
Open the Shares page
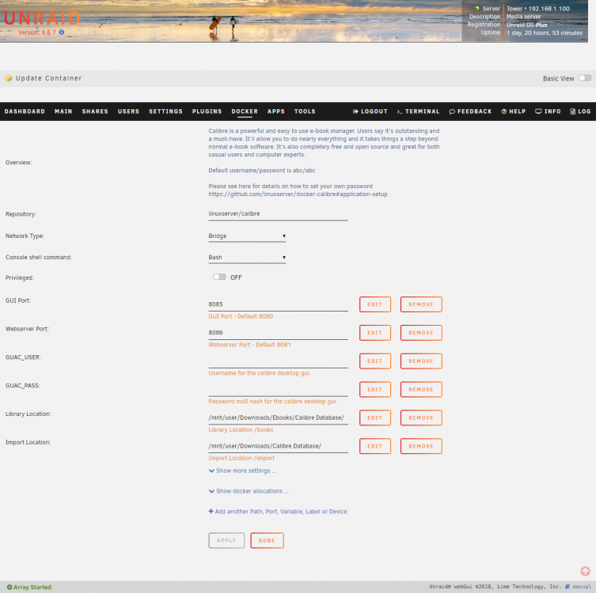pos(95,111)
